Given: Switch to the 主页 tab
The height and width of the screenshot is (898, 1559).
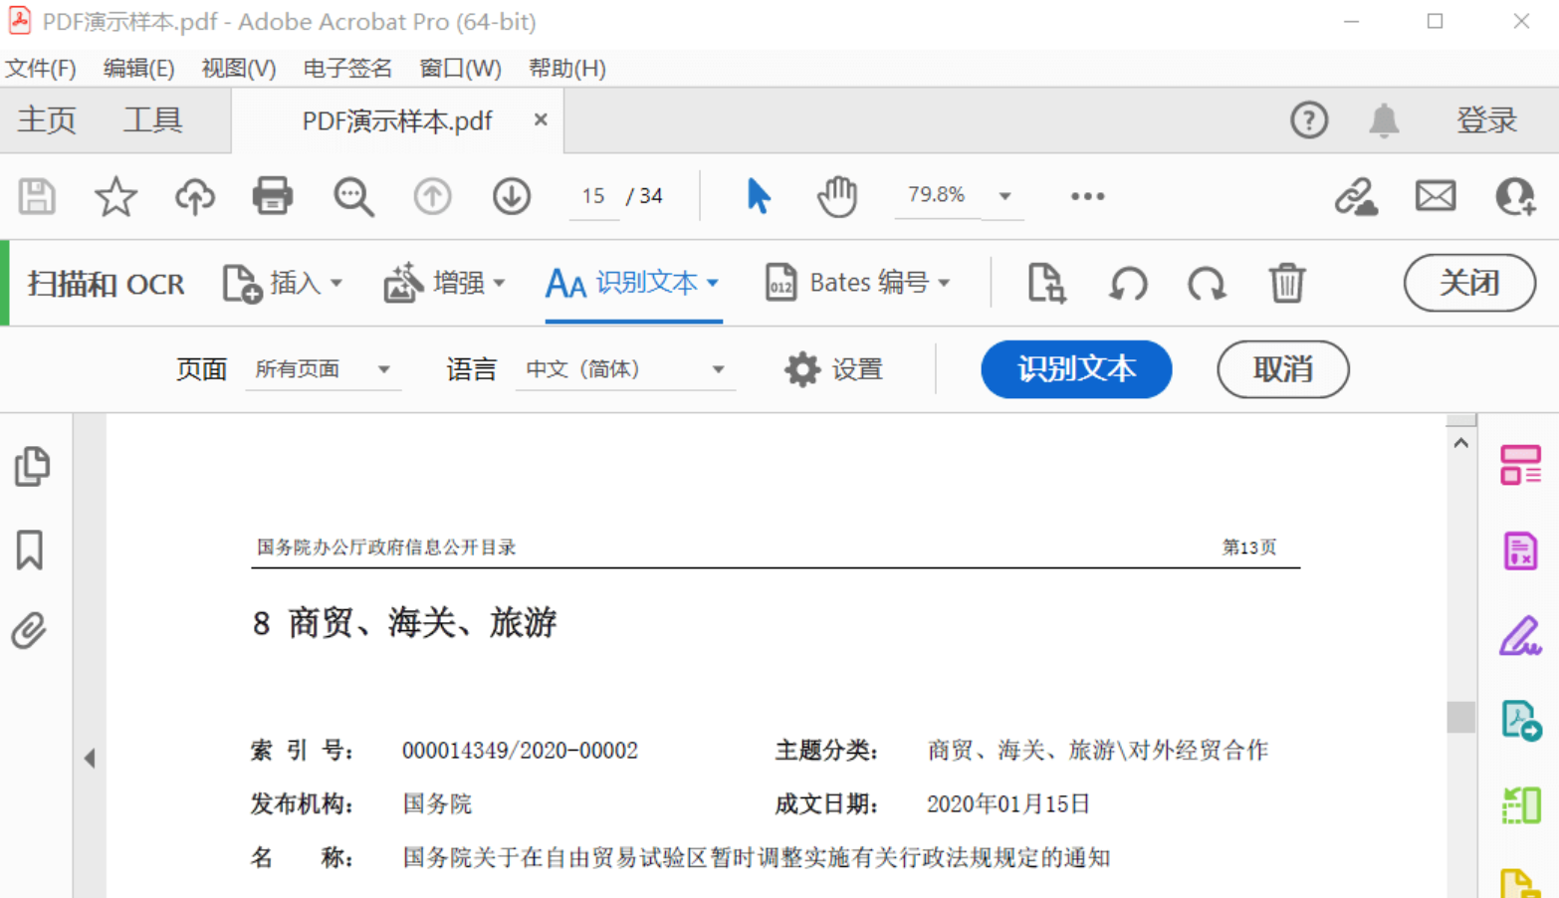Looking at the screenshot, I should (x=46, y=120).
